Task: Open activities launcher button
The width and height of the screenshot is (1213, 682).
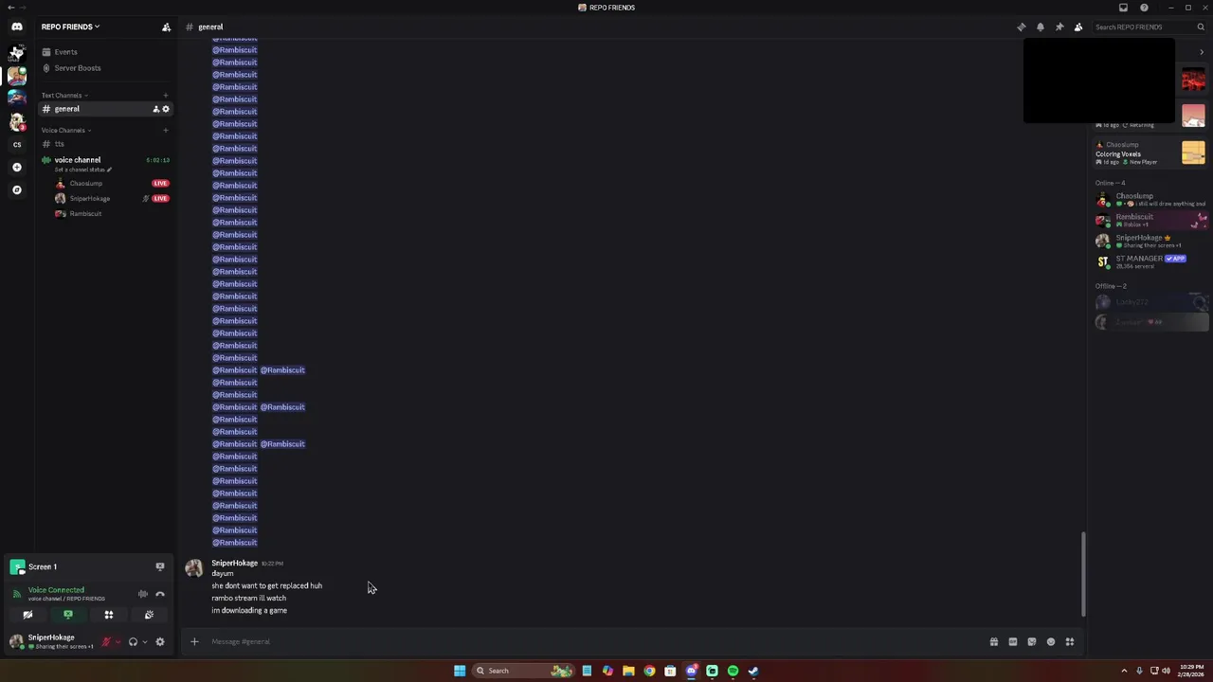Action: [x=109, y=615]
